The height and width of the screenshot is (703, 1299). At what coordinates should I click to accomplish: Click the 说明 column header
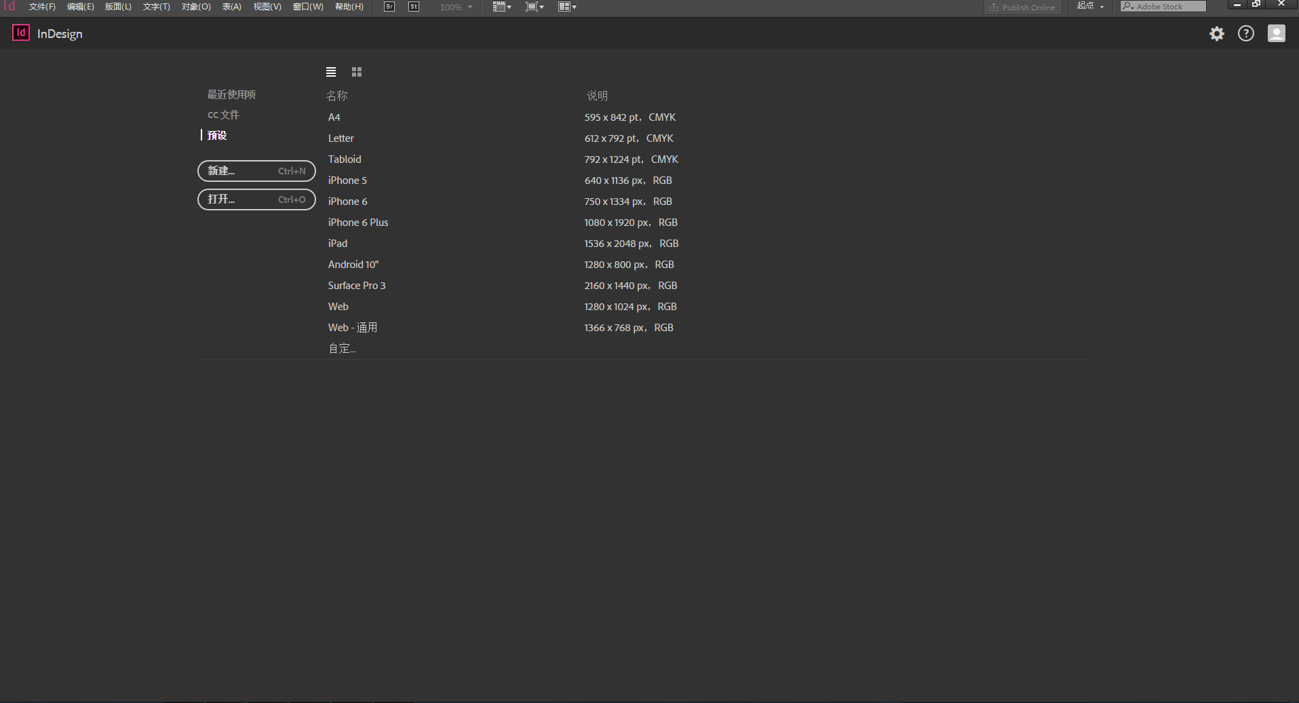[597, 96]
